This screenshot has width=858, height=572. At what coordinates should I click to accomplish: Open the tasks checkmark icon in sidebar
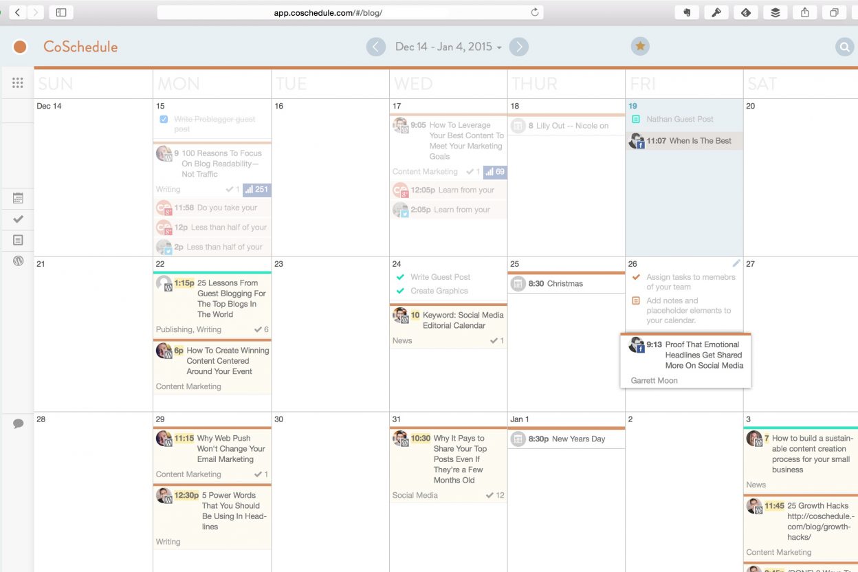point(18,219)
